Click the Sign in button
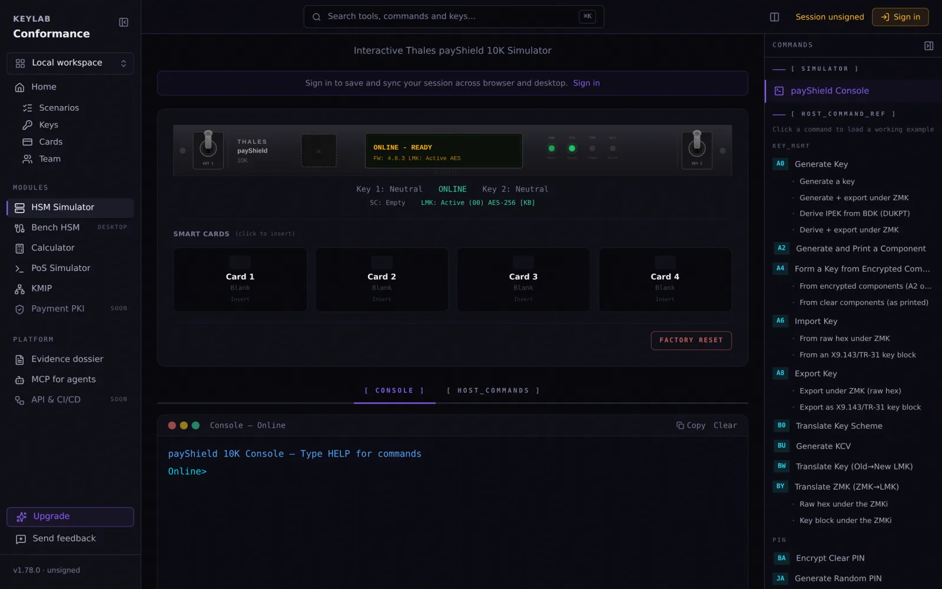 900,17
